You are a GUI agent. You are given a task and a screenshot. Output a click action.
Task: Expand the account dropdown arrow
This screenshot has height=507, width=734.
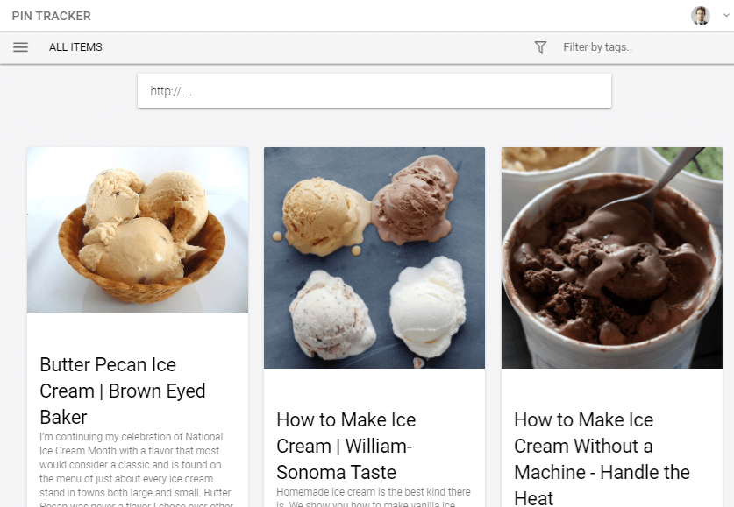(726, 15)
